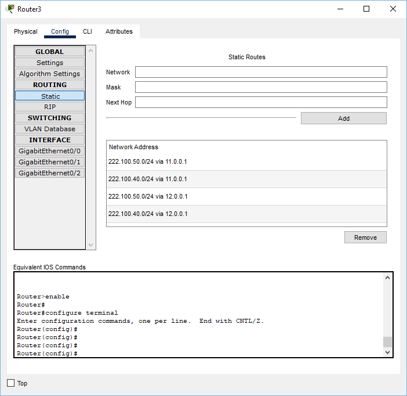Click the GLOBAL section header
Viewport: 407px width, 396px height.
tap(50, 52)
